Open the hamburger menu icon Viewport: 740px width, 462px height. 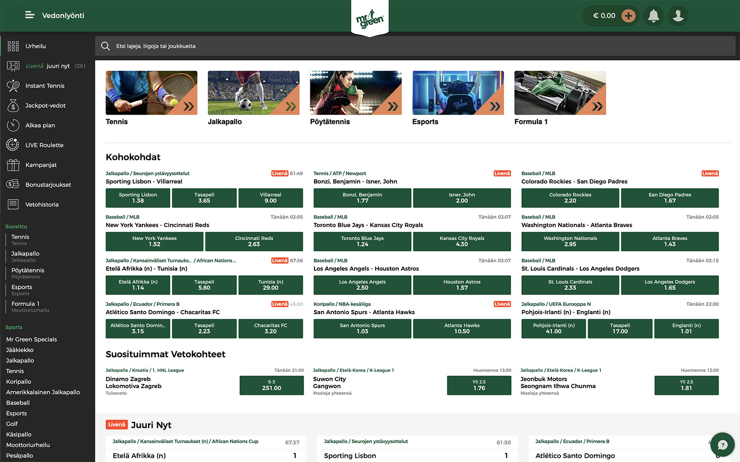coord(30,15)
